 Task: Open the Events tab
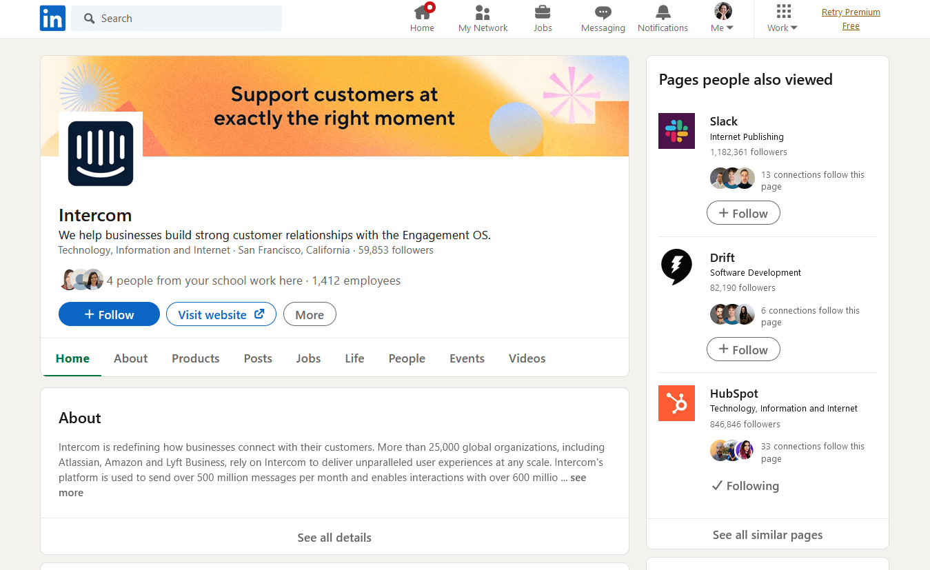[467, 358]
